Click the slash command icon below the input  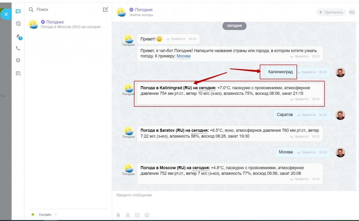pos(137,215)
